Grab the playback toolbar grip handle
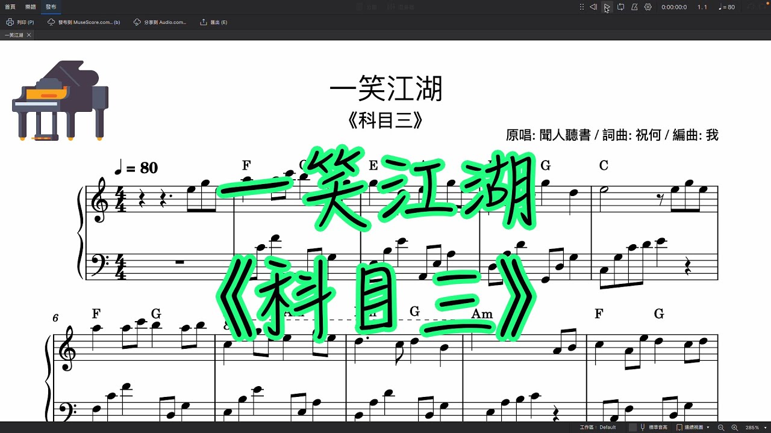 (x=581, y=7)
